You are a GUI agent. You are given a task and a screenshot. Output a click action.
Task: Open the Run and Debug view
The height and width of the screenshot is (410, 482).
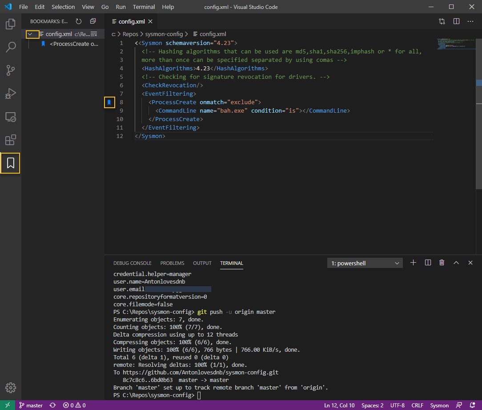[10, 93]
